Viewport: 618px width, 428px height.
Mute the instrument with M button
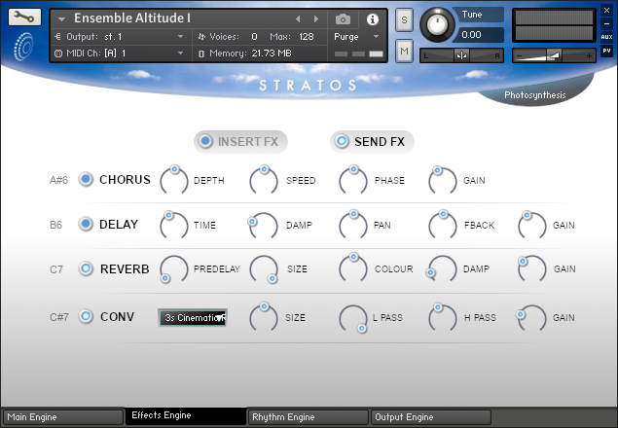pos(404,51)
